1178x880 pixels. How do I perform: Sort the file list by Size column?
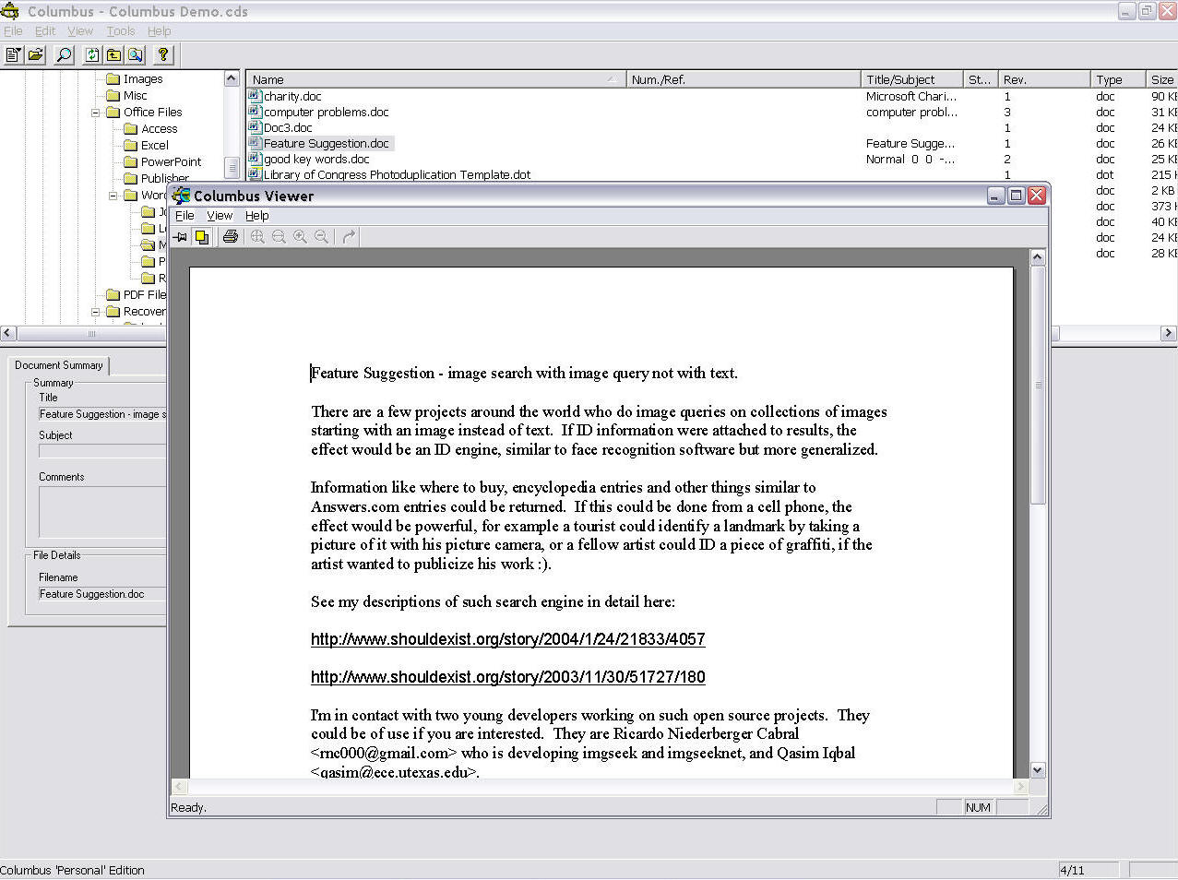[1161, 79]
